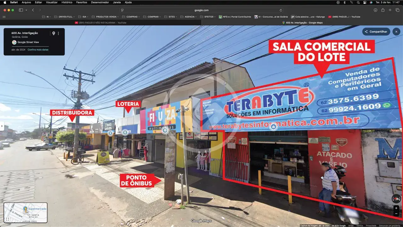Zoom out with the minus button
This screenshot has height=227, width=403.
coord(396,214)
